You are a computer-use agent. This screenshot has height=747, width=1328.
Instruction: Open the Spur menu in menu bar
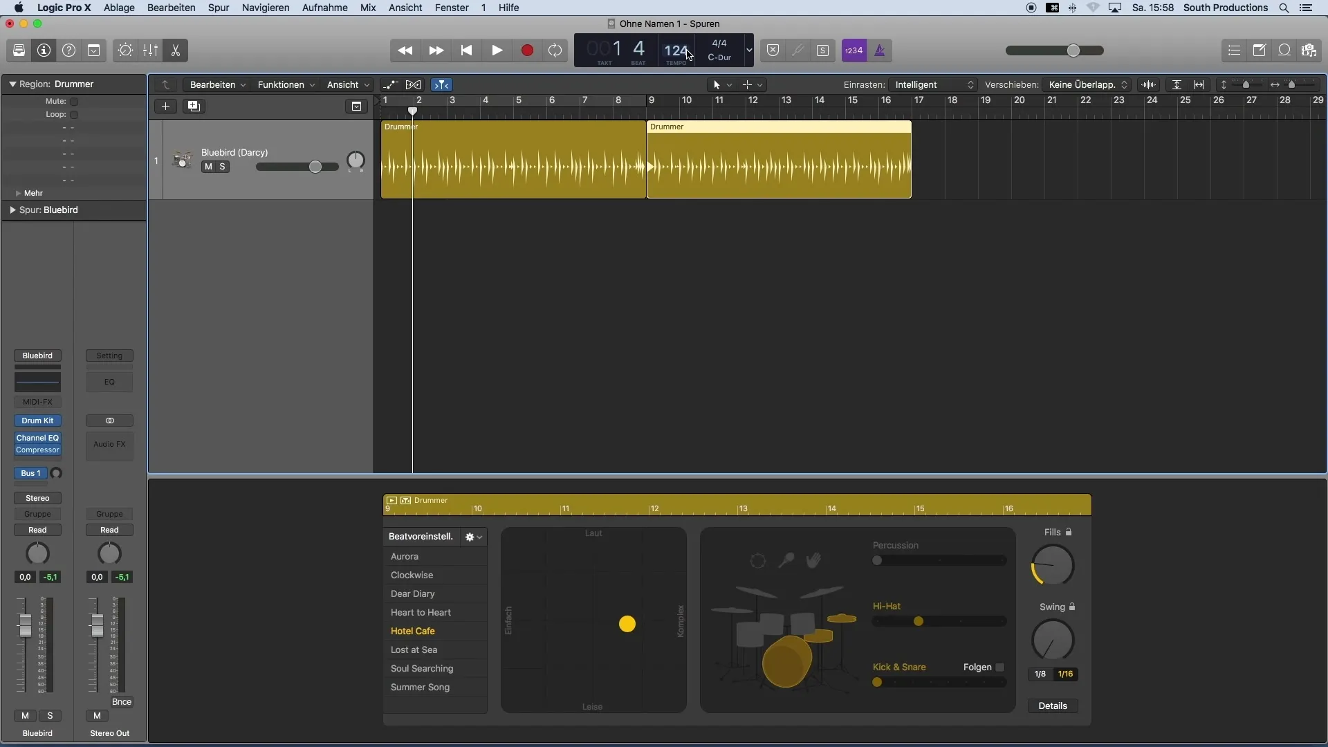pyautogui.click(x=218, y=8)
